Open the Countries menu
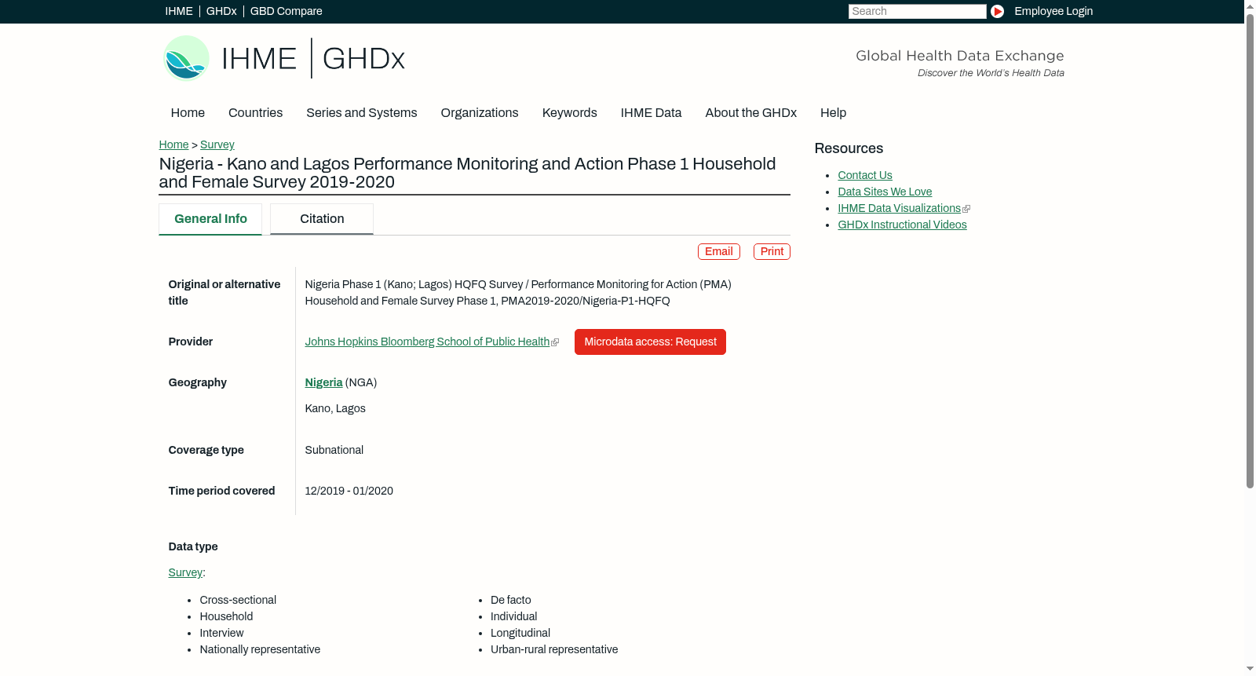Viewport: 1256px width, 676px height. pyautogui.click(x=255, y=113)
